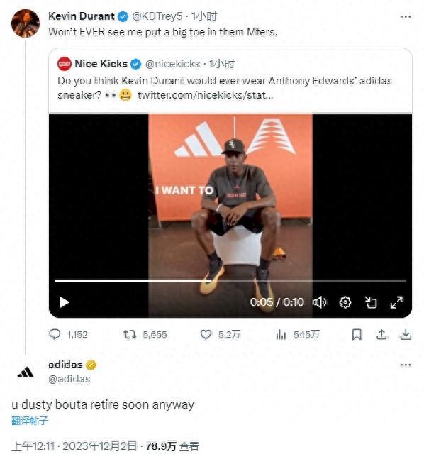Mute the video volume speaker icon

(x=320, y=302)
